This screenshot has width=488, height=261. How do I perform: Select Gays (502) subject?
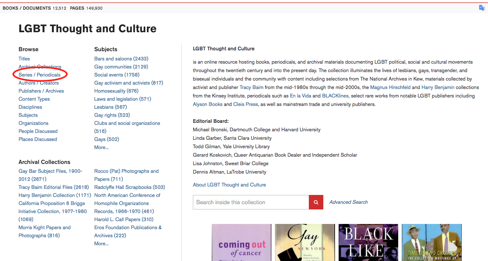(x=107, y=139)
